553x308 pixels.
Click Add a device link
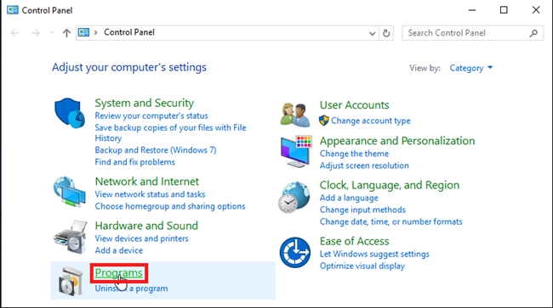[119, 250]
